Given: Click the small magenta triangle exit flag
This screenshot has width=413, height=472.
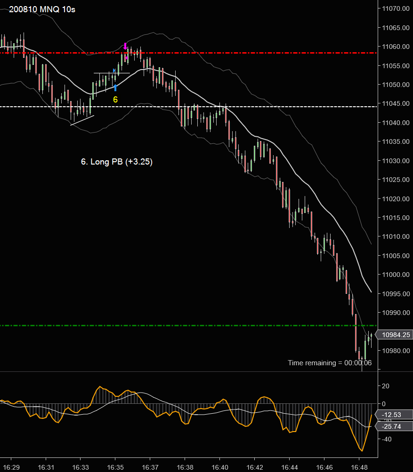Looking at the screenshot, I should click(x=126, y=58).
